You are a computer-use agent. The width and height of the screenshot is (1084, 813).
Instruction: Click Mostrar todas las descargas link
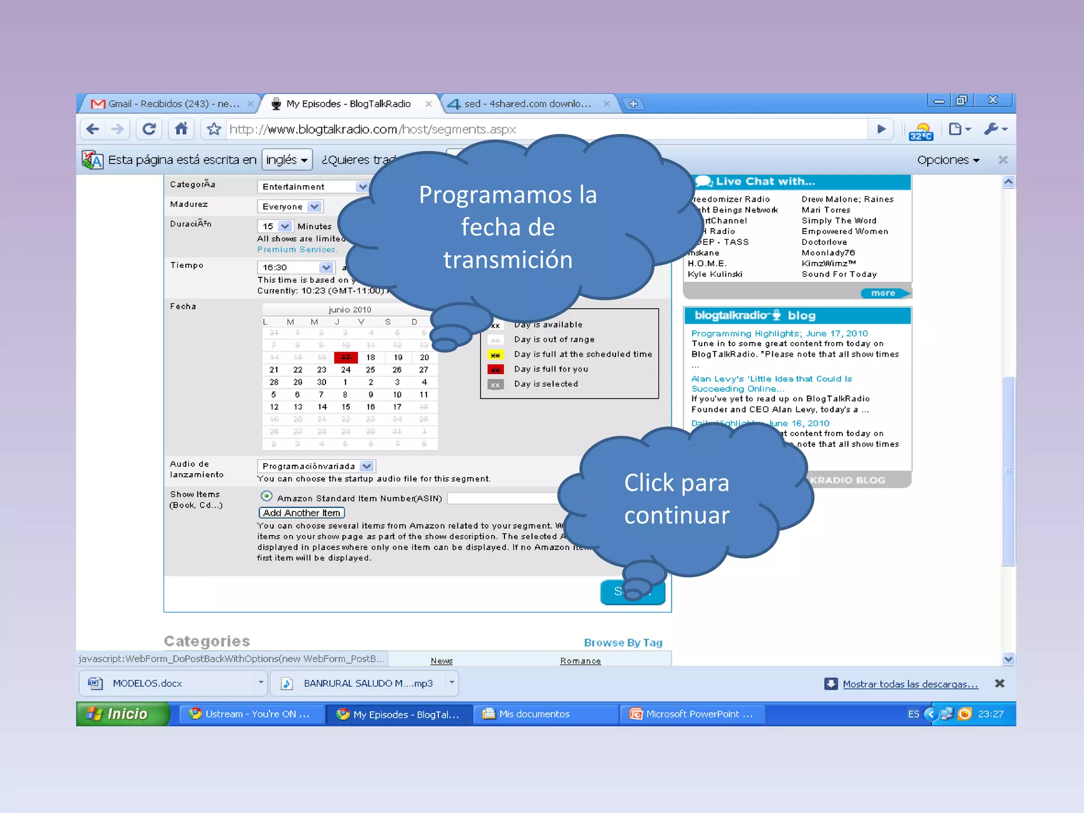click(910, 684)
